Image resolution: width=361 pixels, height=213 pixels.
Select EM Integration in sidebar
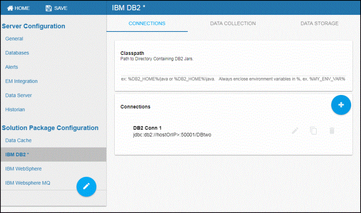[x=21, y=81]
